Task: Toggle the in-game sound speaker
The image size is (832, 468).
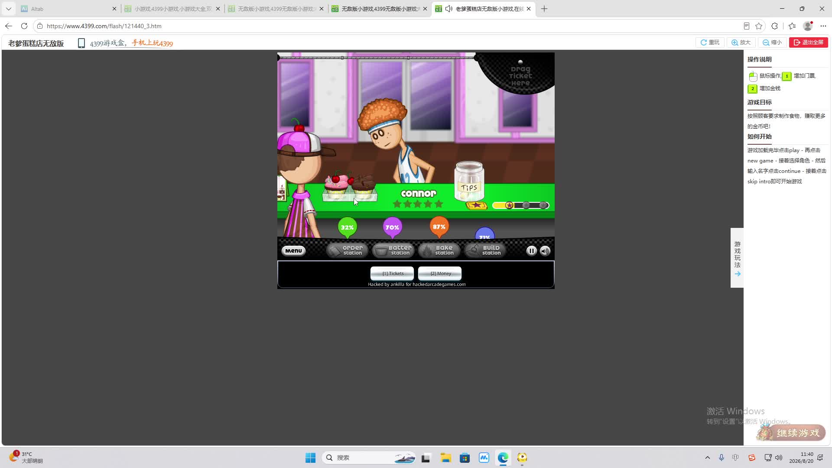Action: [545, 251]
